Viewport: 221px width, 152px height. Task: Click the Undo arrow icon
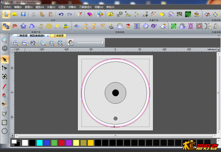pyautogui.click(x=61, y=14)
